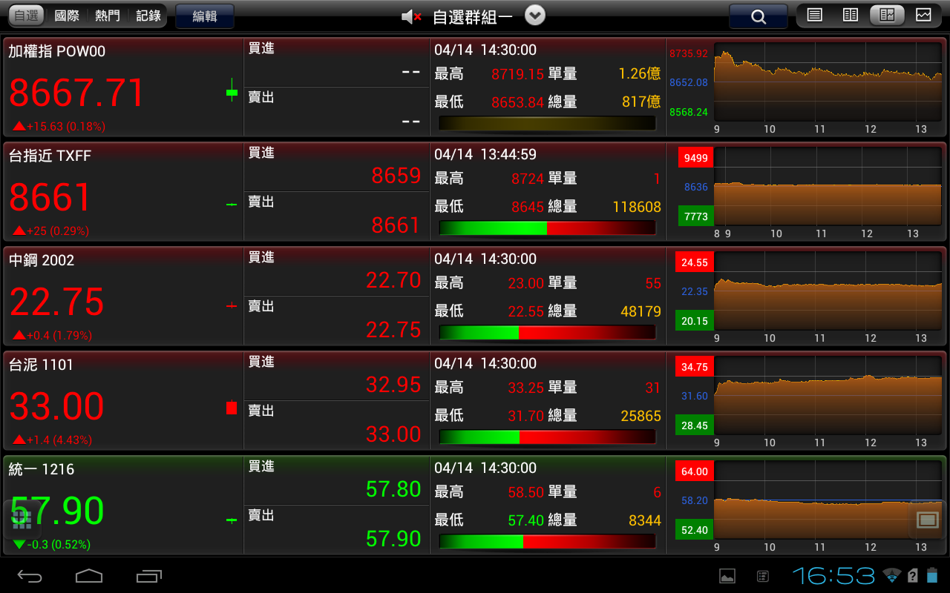Tap the 統一 buy/sell ratio bar
950x593 pixels.
coord(547,541)
